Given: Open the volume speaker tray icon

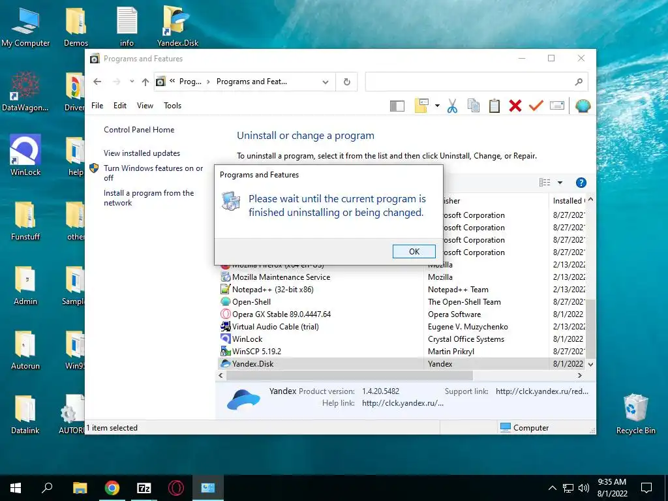Looking at the screenshot, I should [584, 488].
